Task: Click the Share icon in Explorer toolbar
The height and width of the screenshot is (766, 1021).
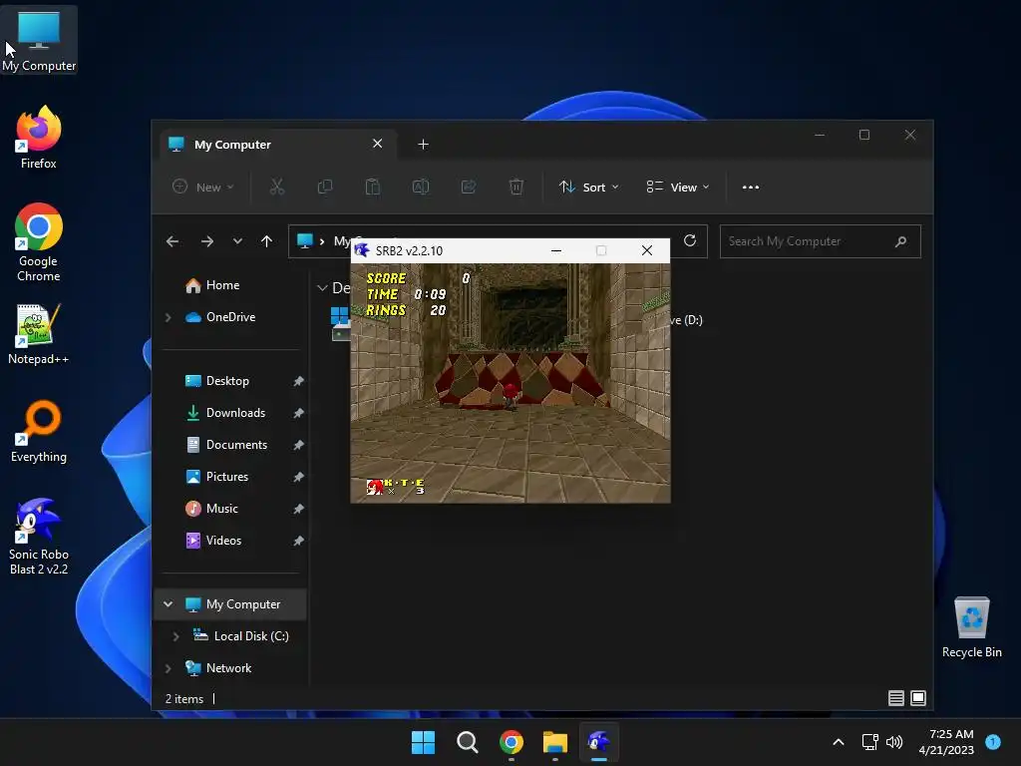Action: coord(469,187)
